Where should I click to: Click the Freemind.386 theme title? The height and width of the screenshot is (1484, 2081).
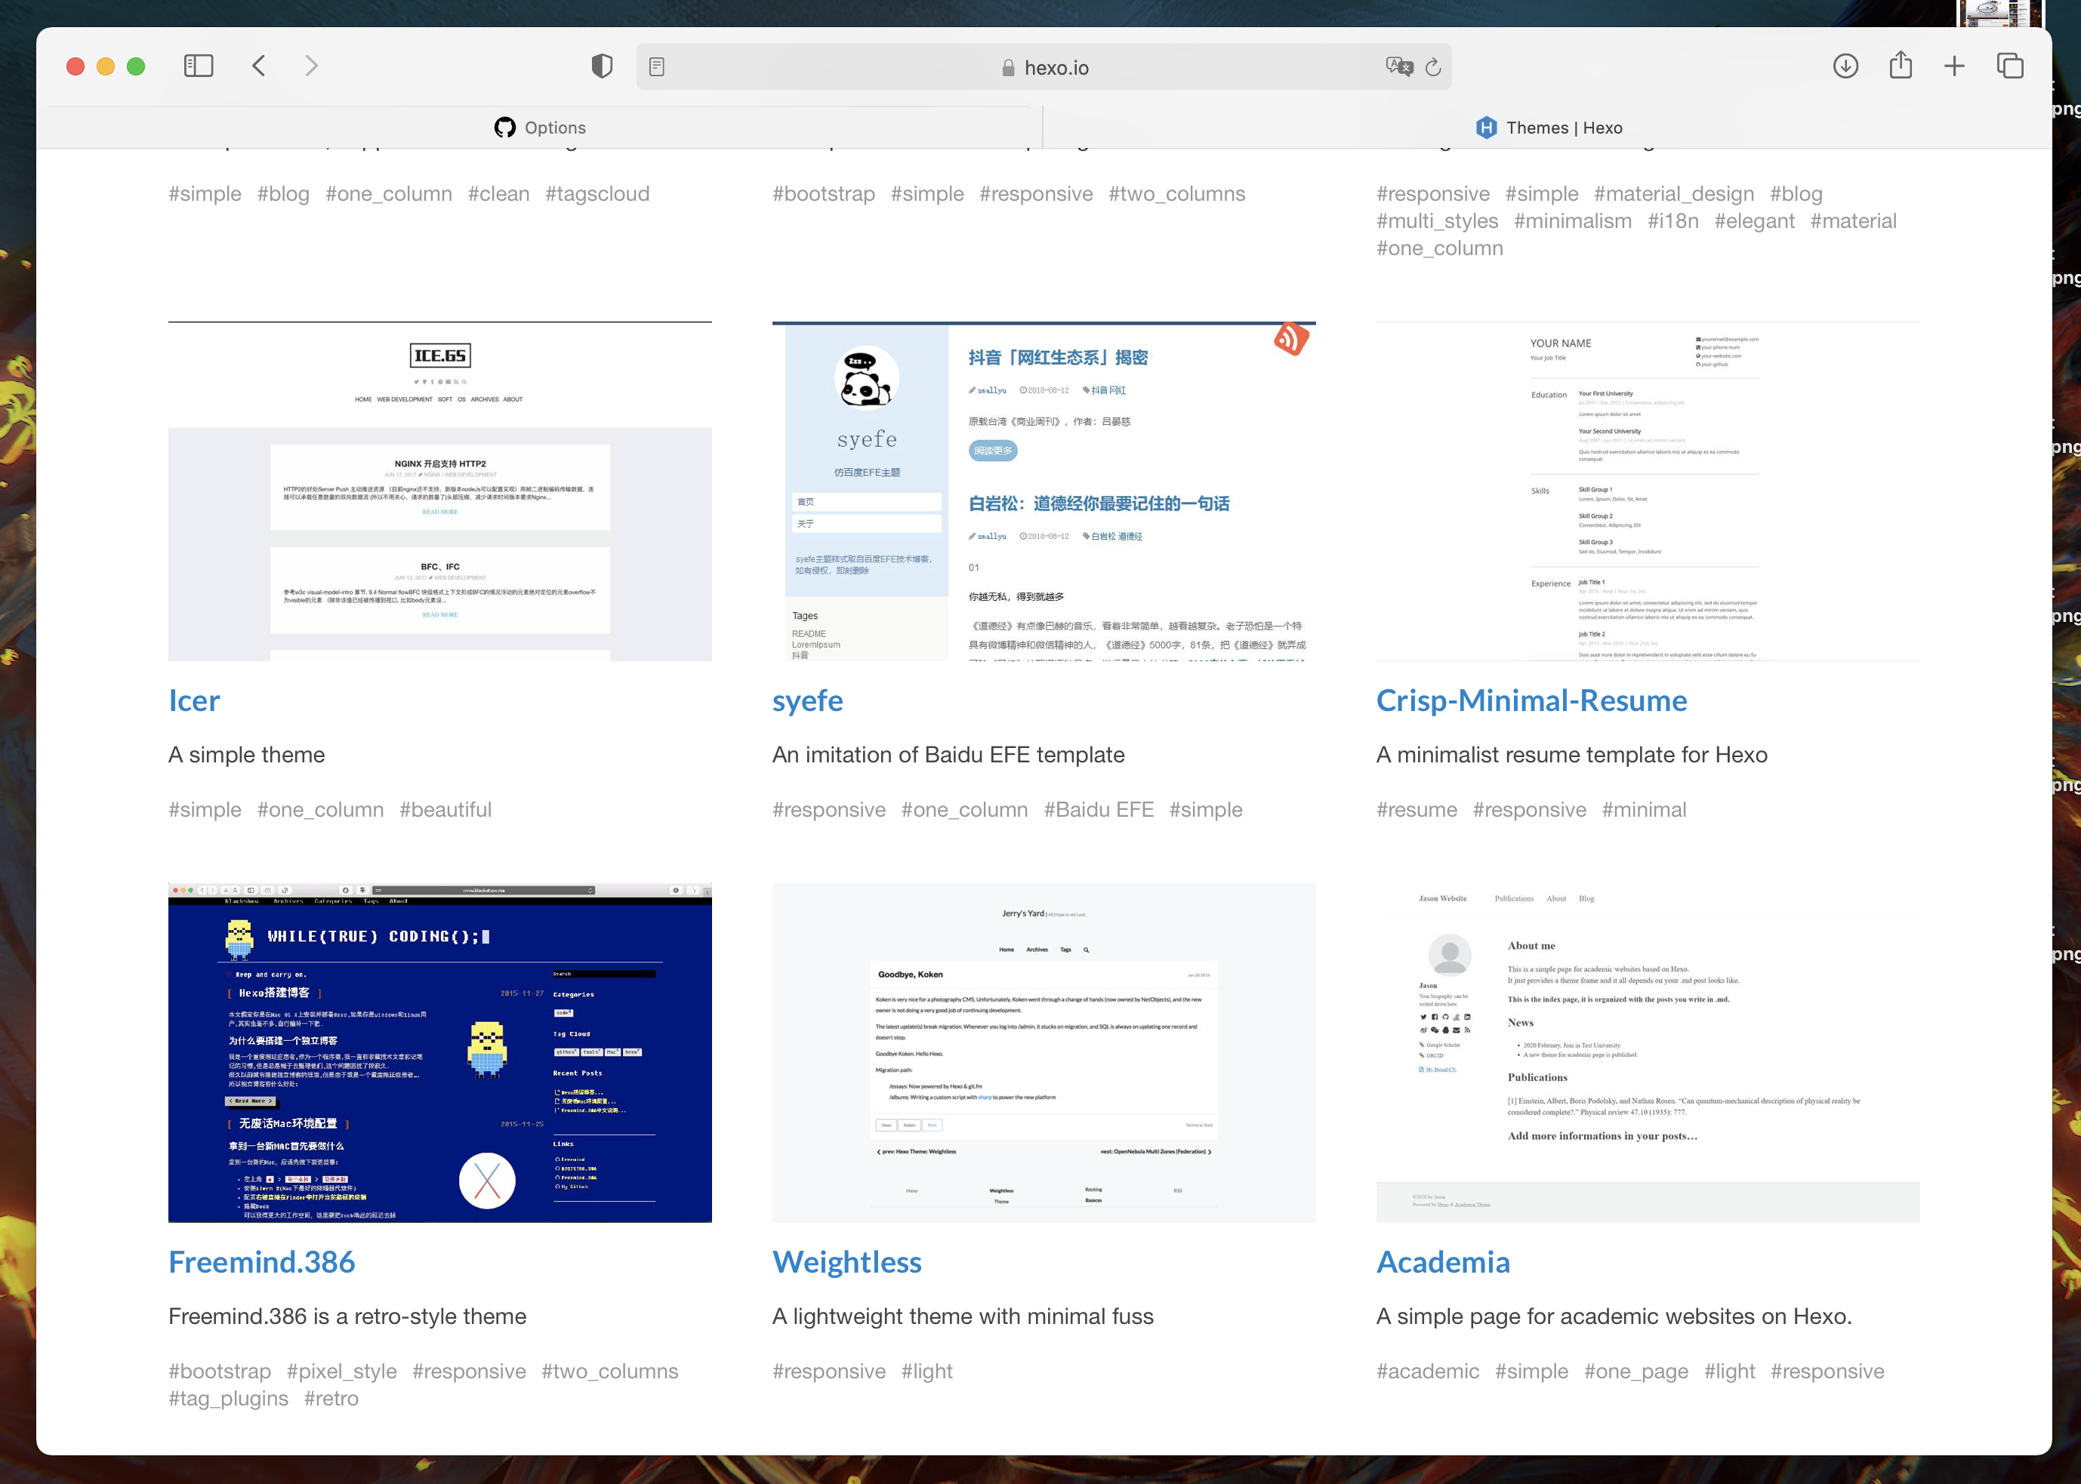pyautogui.click(x=261, y=1262)
